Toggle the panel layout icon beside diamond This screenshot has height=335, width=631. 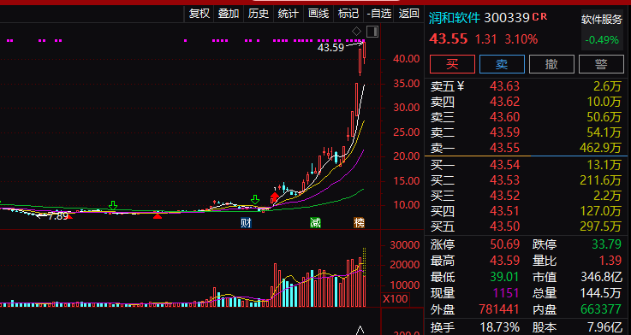pos(372,32)
